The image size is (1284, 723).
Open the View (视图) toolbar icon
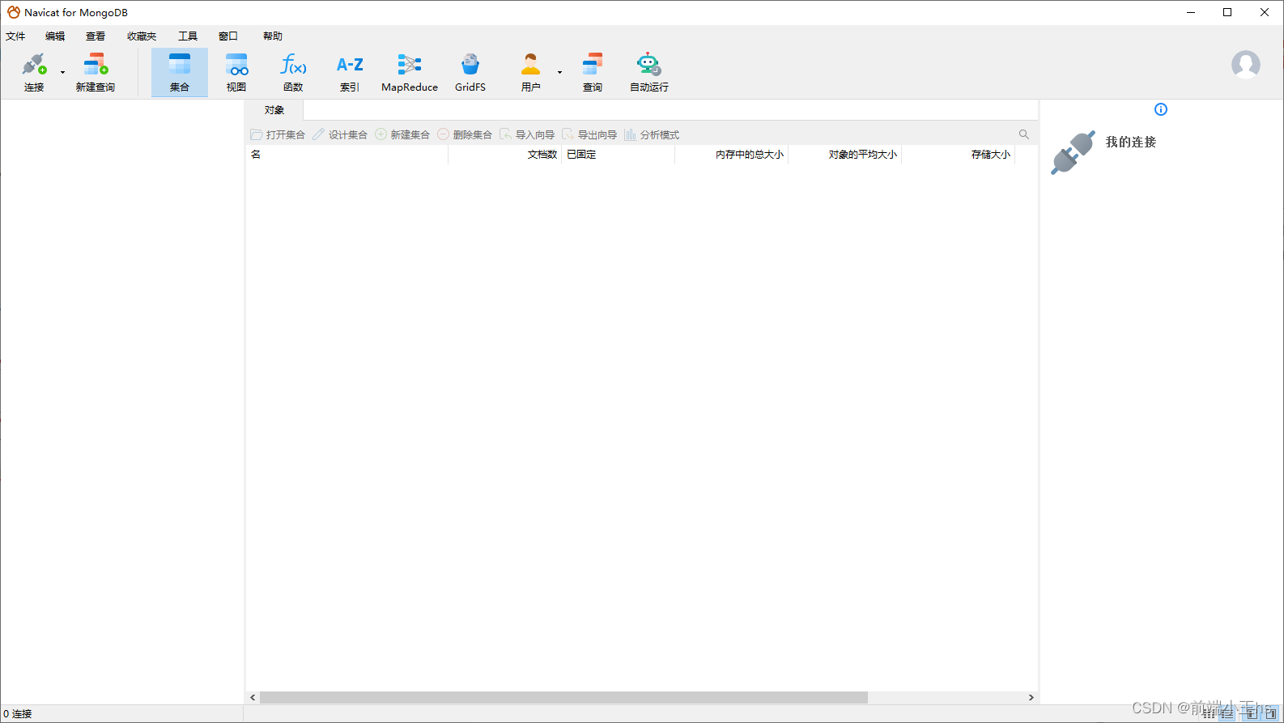point(236,65)
